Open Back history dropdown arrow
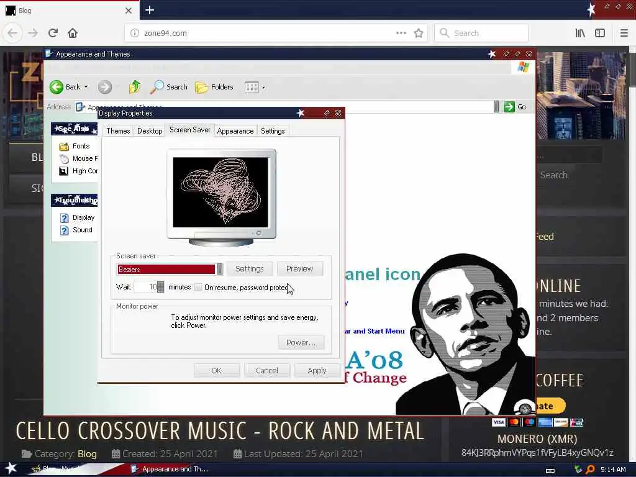 tap(86, 87)
